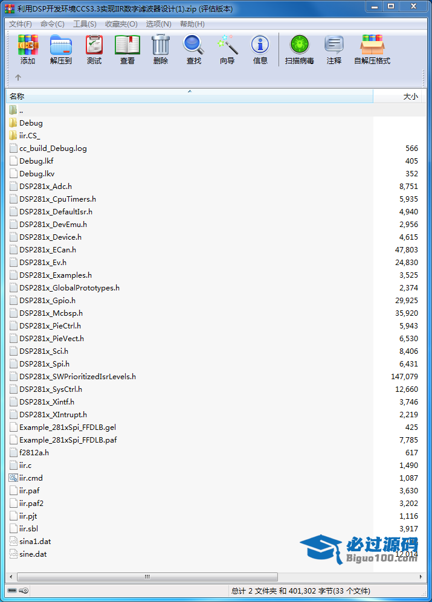This screenshot has height=602, width=432.
Task: Select the iir.pjt file
Action: click(23, 516)
